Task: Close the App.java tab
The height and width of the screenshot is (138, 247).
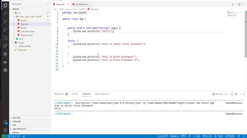Action: [68, 4]
